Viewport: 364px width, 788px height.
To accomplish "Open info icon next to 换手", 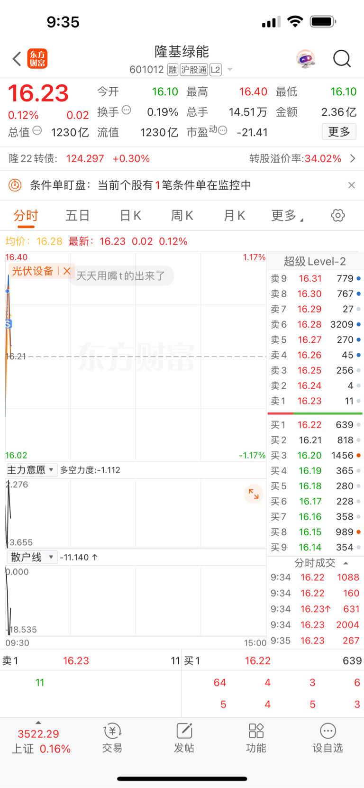I will point(127,110).
